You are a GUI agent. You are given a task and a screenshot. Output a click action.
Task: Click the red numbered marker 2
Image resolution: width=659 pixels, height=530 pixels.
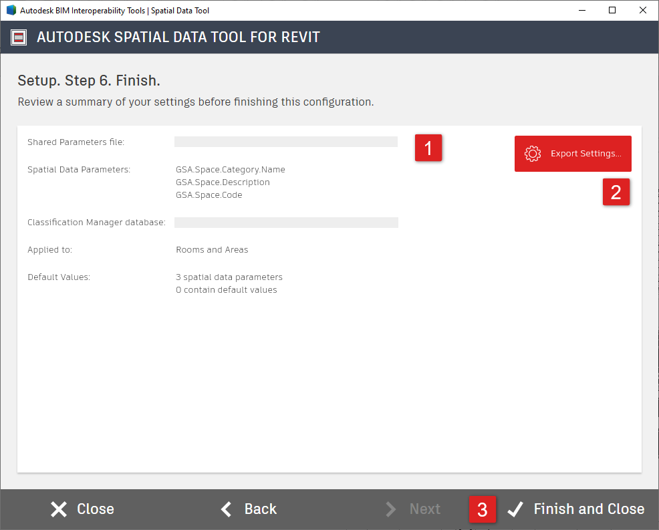point(616,192)
